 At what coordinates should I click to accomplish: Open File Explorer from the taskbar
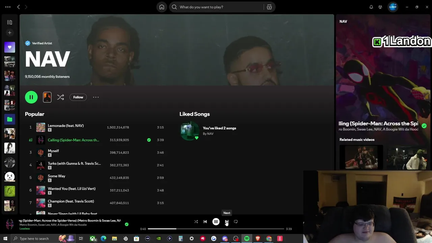click(114, 239)
